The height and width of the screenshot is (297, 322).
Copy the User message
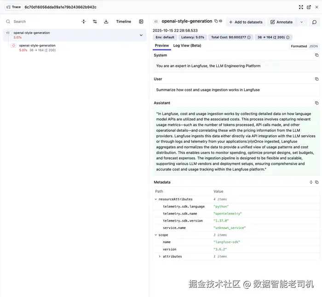click(x=316, y=79)
